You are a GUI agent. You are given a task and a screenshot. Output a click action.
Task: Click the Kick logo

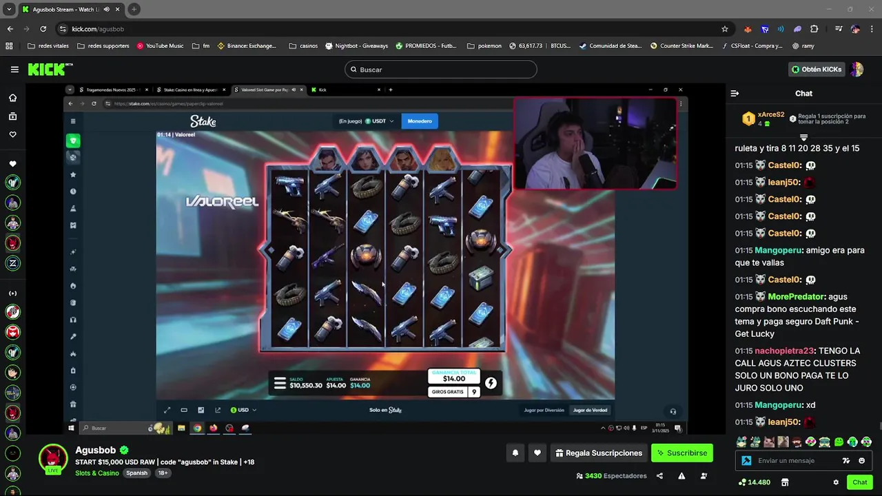[x=50, y=69]
